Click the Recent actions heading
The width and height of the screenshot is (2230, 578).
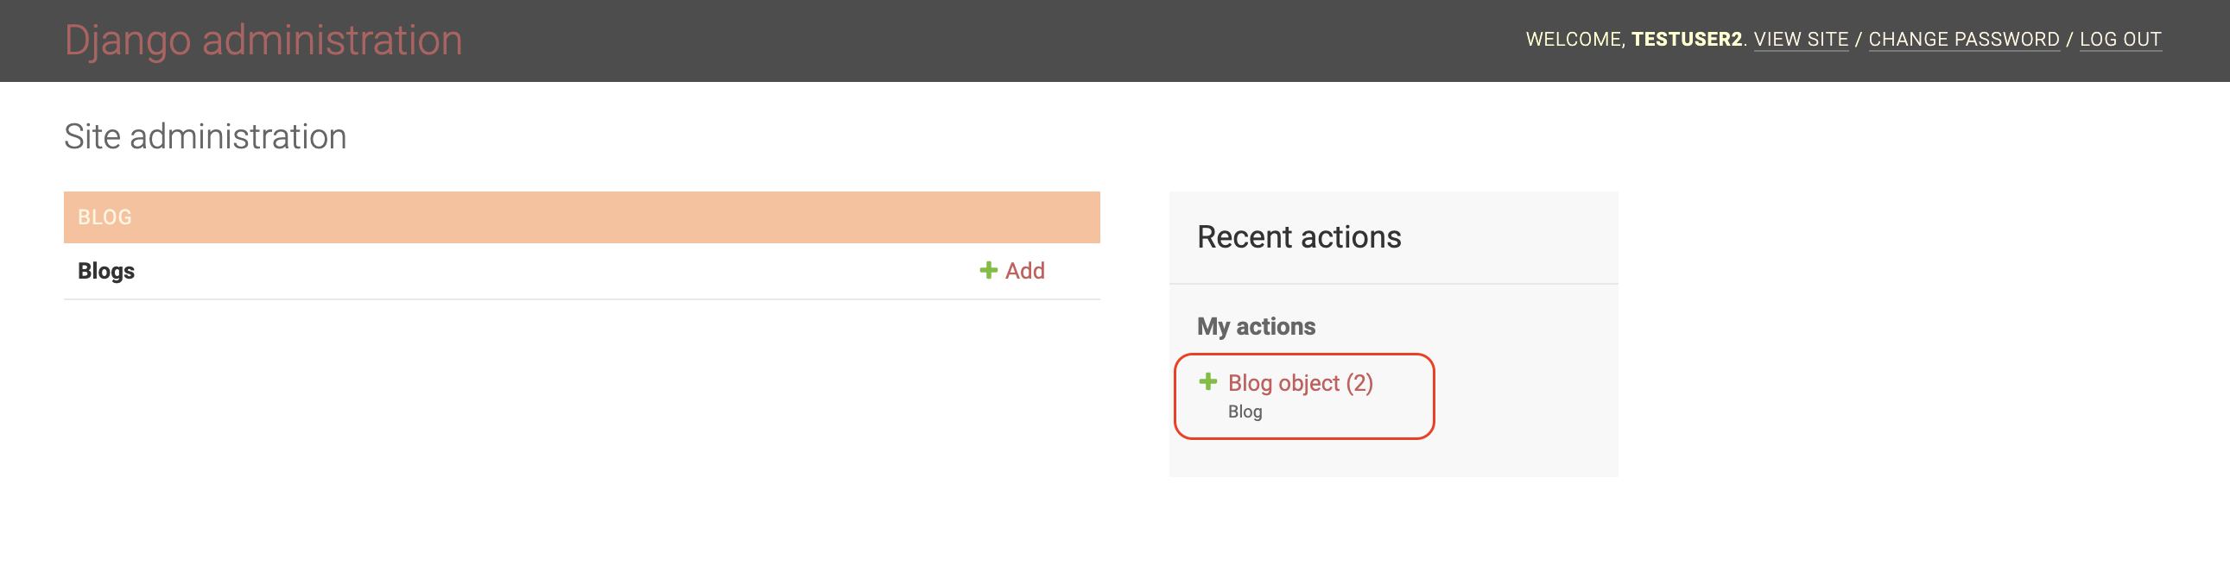click(1298, 237)
